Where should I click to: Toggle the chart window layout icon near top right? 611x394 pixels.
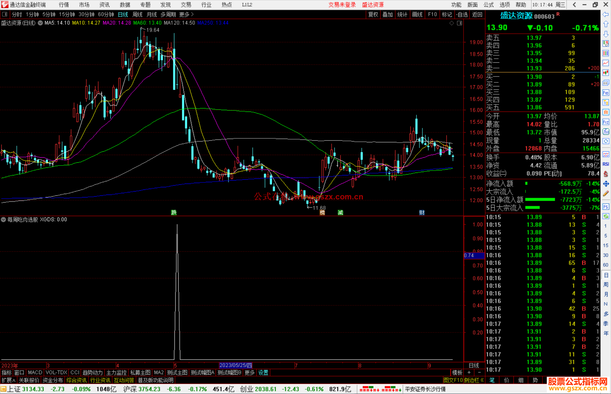pyautogui.click(x=459, y=23)
